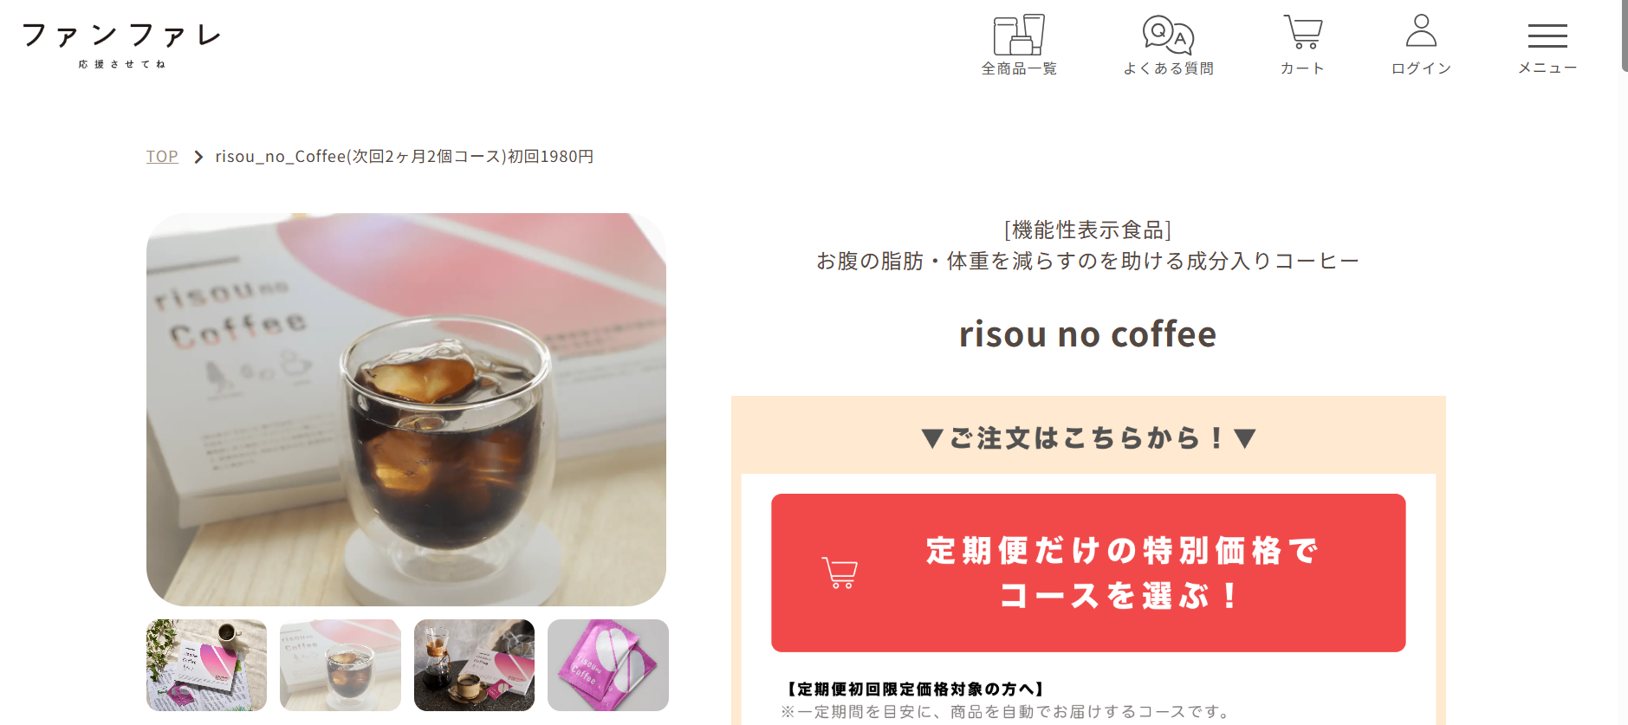Viewport: 1628px width, 725px height.
Task: Select the thumbnail with coffee dripper set
Action: point(474,665)
